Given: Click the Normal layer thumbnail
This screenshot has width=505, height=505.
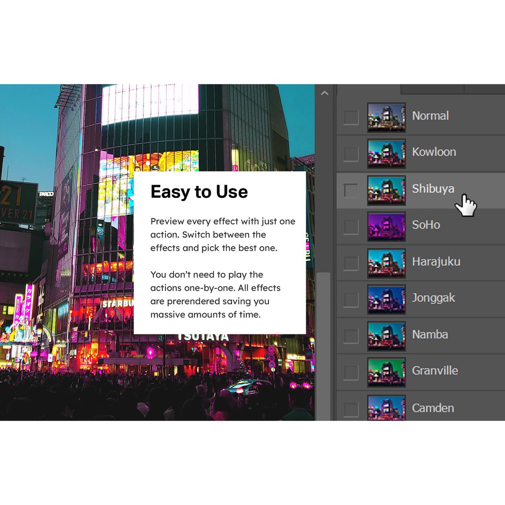Looking at the screenshot, I should tap(386, 117).
